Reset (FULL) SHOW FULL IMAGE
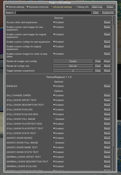 click(x=107, y=119)
